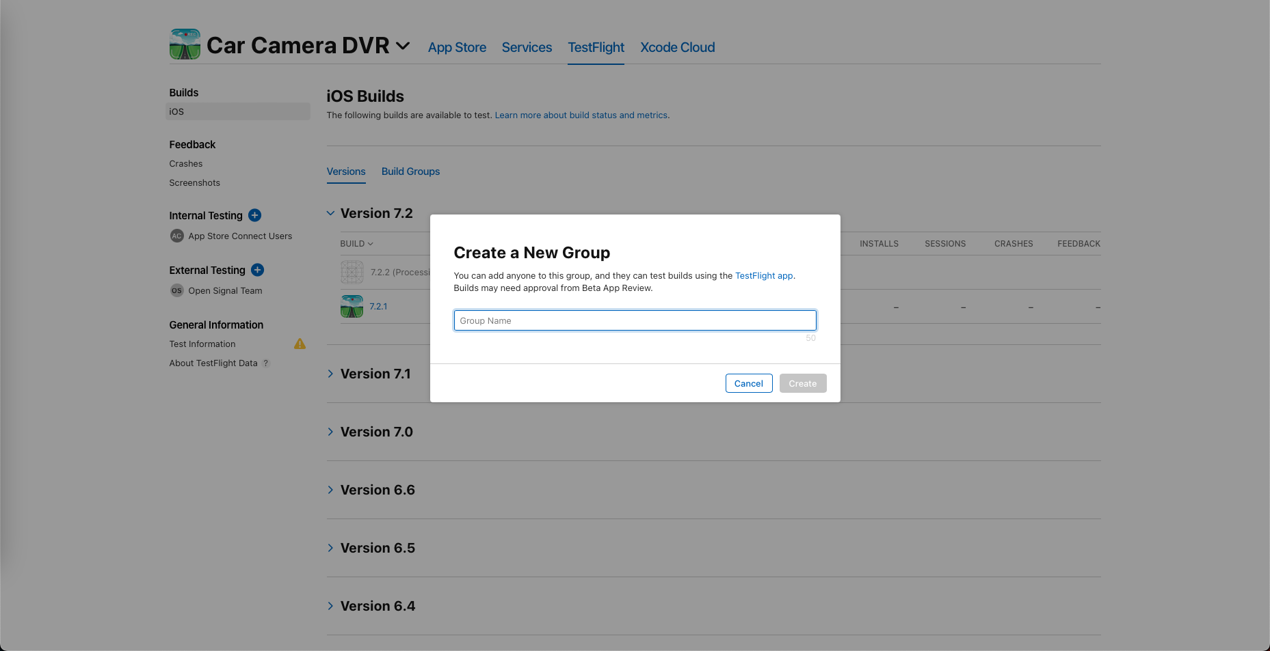The image size is (1270, 651).
Task: Click the Car Camera DVR app icon
Action: pos(185,44)
